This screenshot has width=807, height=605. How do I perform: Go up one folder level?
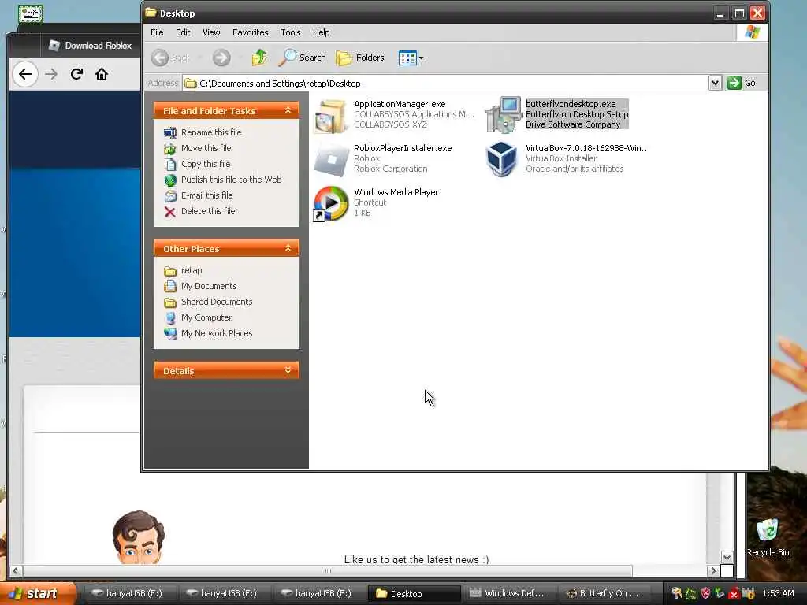tap(259, 58)
